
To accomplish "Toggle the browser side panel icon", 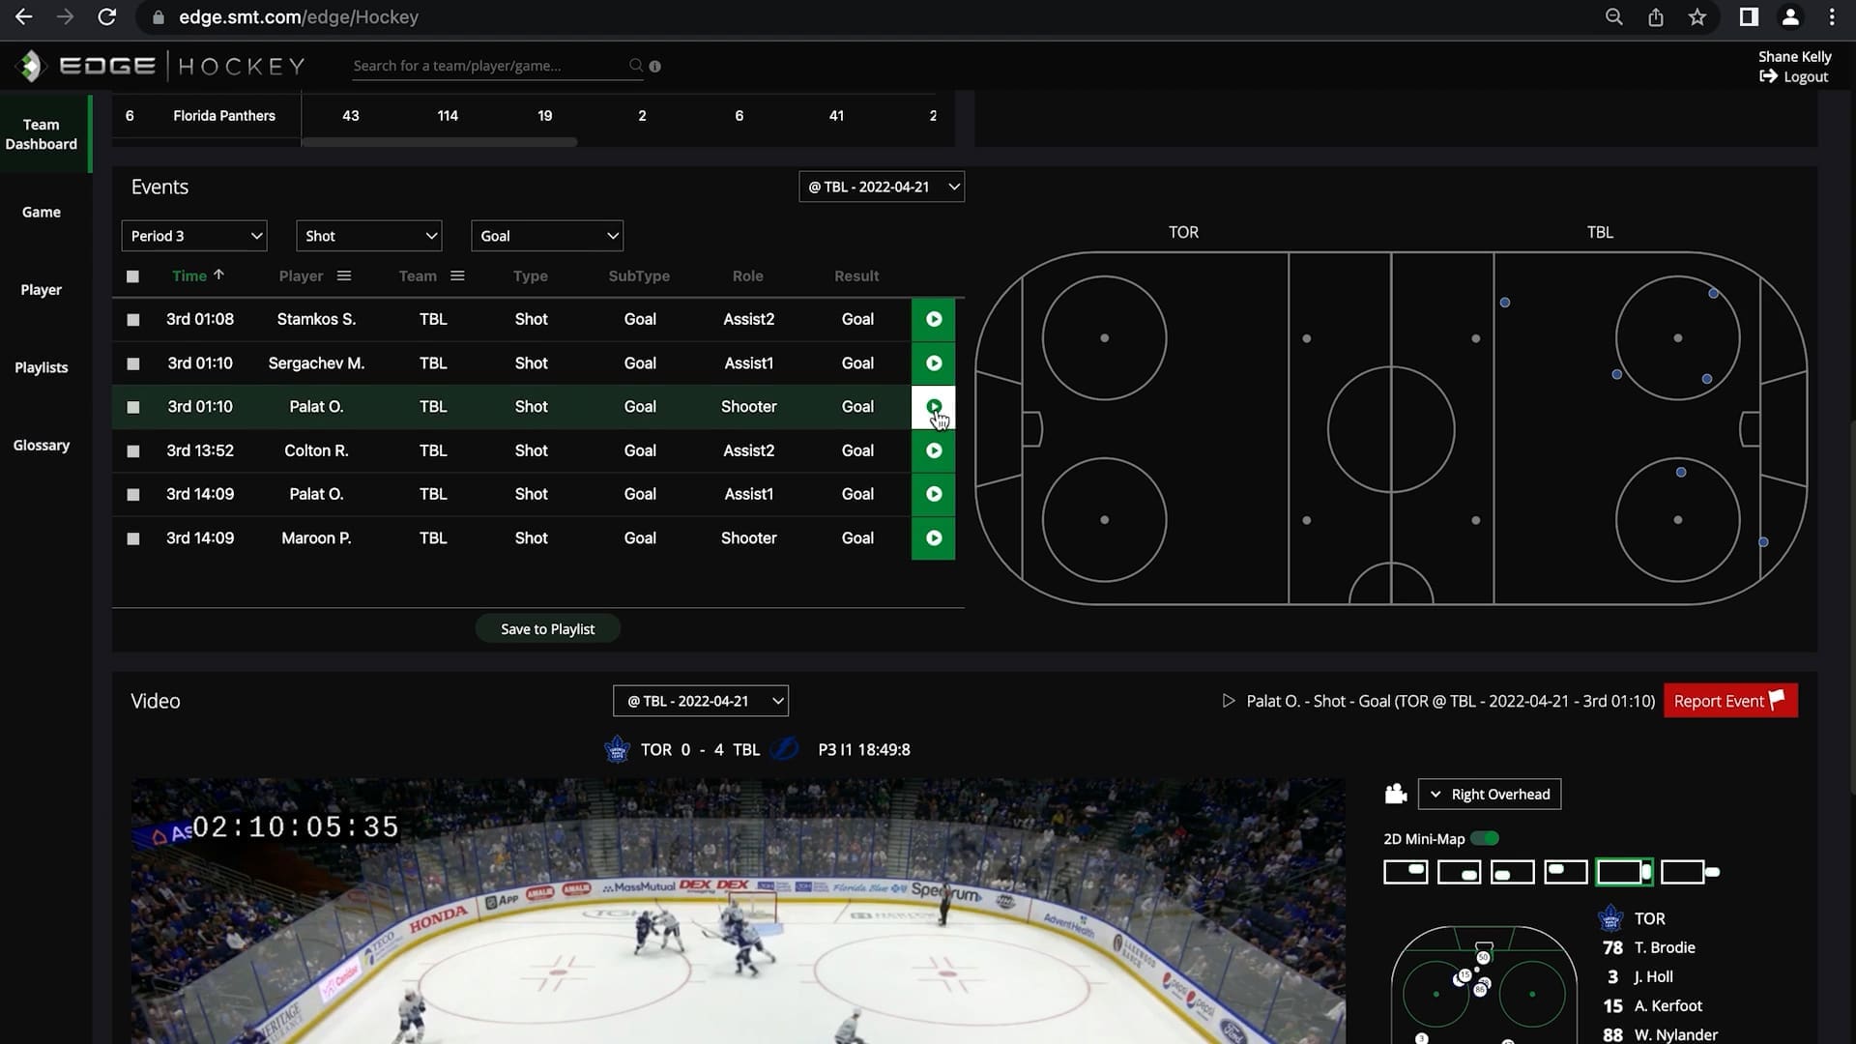I will point(1749,17).
